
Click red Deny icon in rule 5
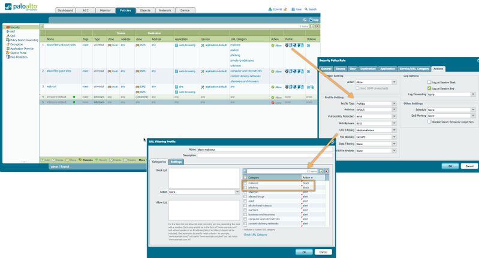[x=273, y=103]
